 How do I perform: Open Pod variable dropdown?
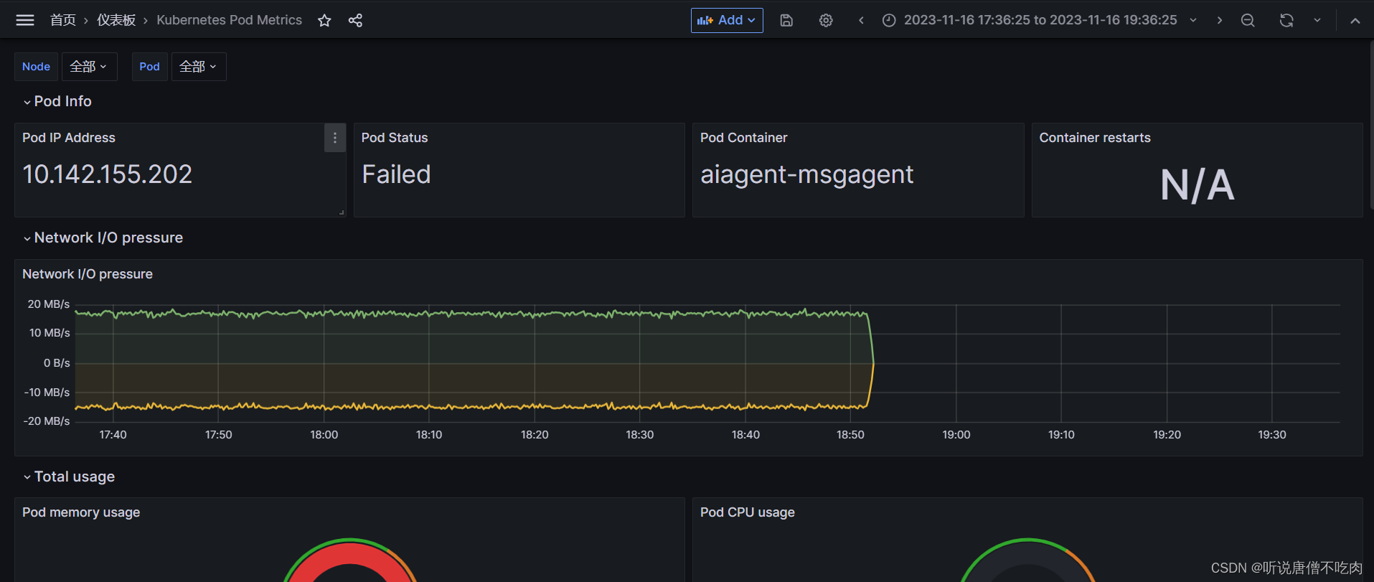(x=199, y=67)
